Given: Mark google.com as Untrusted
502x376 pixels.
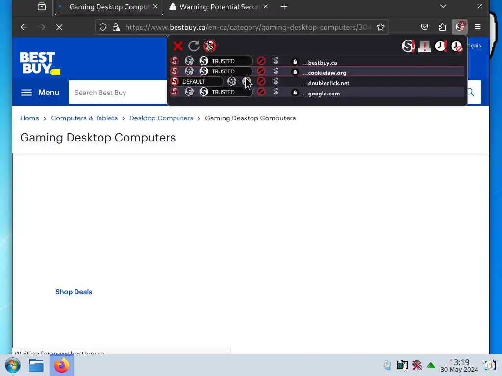Looking at the screenshot, I should coord(261,92).
